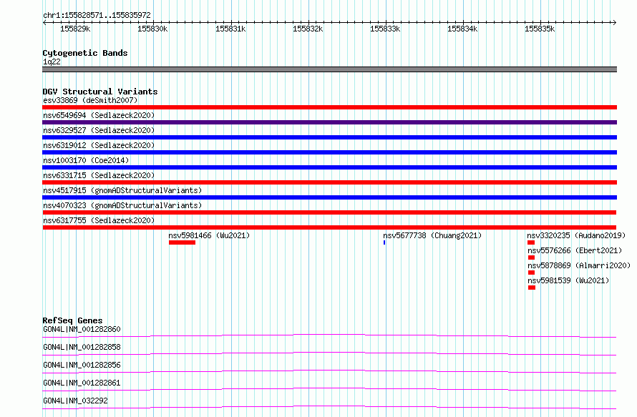Open the GON4L|NM_001282858 transcript label

tap(82, 347)
